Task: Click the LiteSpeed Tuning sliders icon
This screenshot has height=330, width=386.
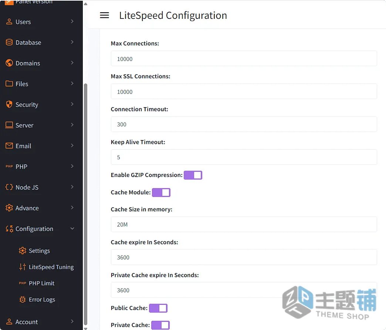Action: [x=23, y=267]
